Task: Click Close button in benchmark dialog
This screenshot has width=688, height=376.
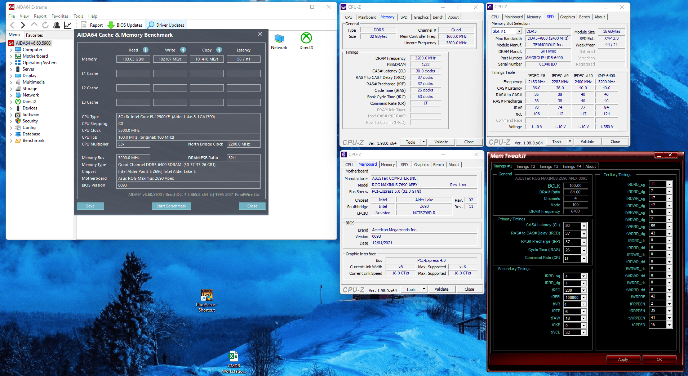Action: [x=252, y=206]
